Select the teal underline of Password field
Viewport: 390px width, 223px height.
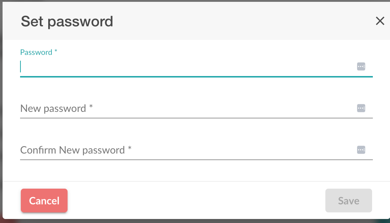pos(196,77)
